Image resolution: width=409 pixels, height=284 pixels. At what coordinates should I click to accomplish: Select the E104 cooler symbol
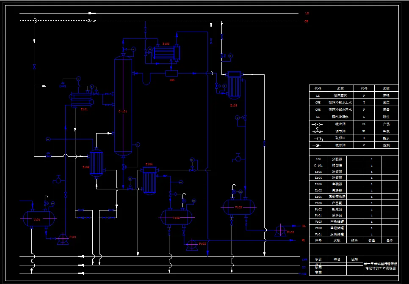pyautogui.click(x=150, y=180)
